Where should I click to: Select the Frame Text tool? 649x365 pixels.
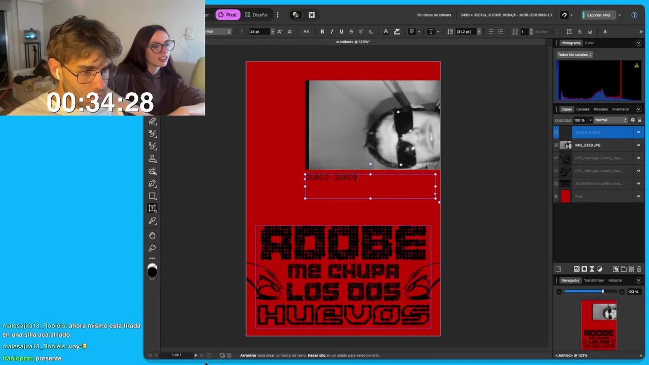pos(152,208)
